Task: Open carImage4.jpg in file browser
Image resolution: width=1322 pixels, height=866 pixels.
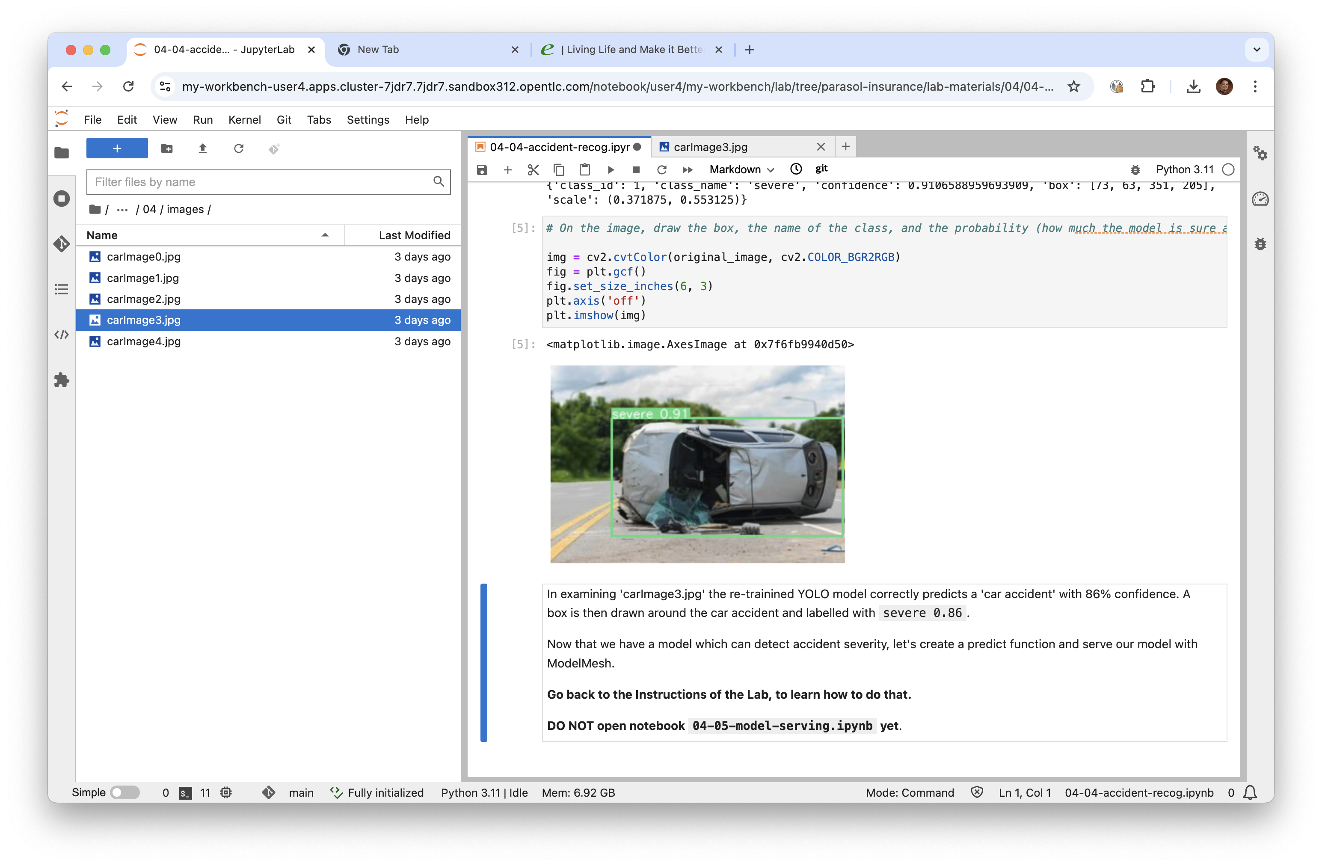Action: (144, 341)
